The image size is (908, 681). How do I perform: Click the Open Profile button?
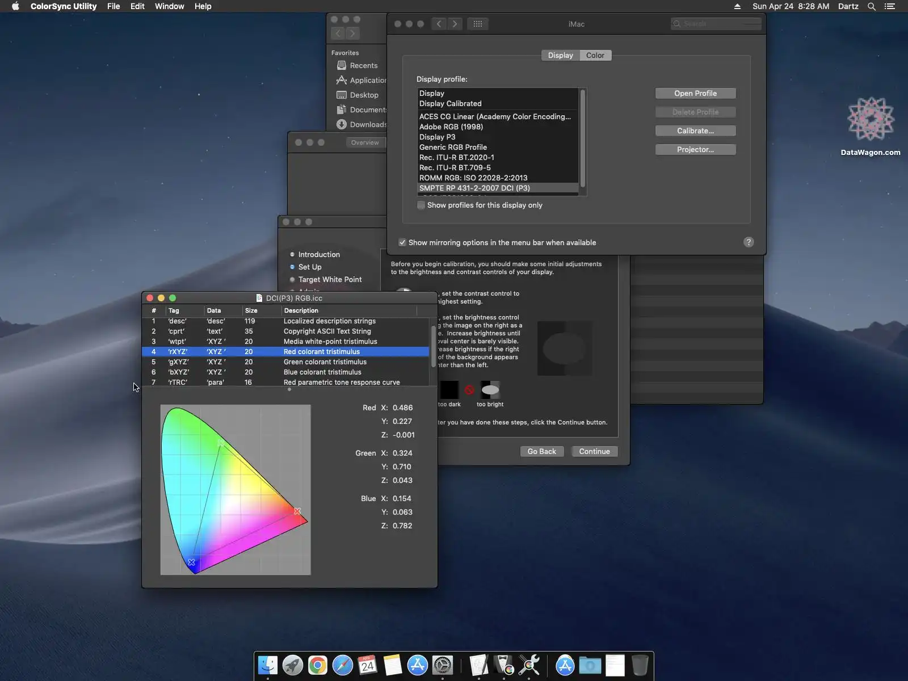pyautogui.click(x=695, y=93)
